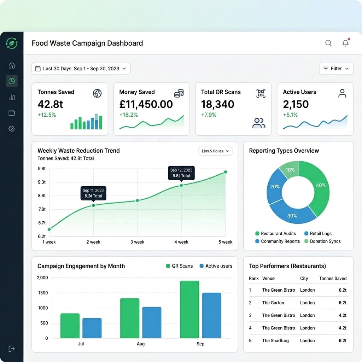362x362 pixels.
Task: Select rank 3 The Green Bistro venue
Action: pyautogui.click(x=279, y=315)
